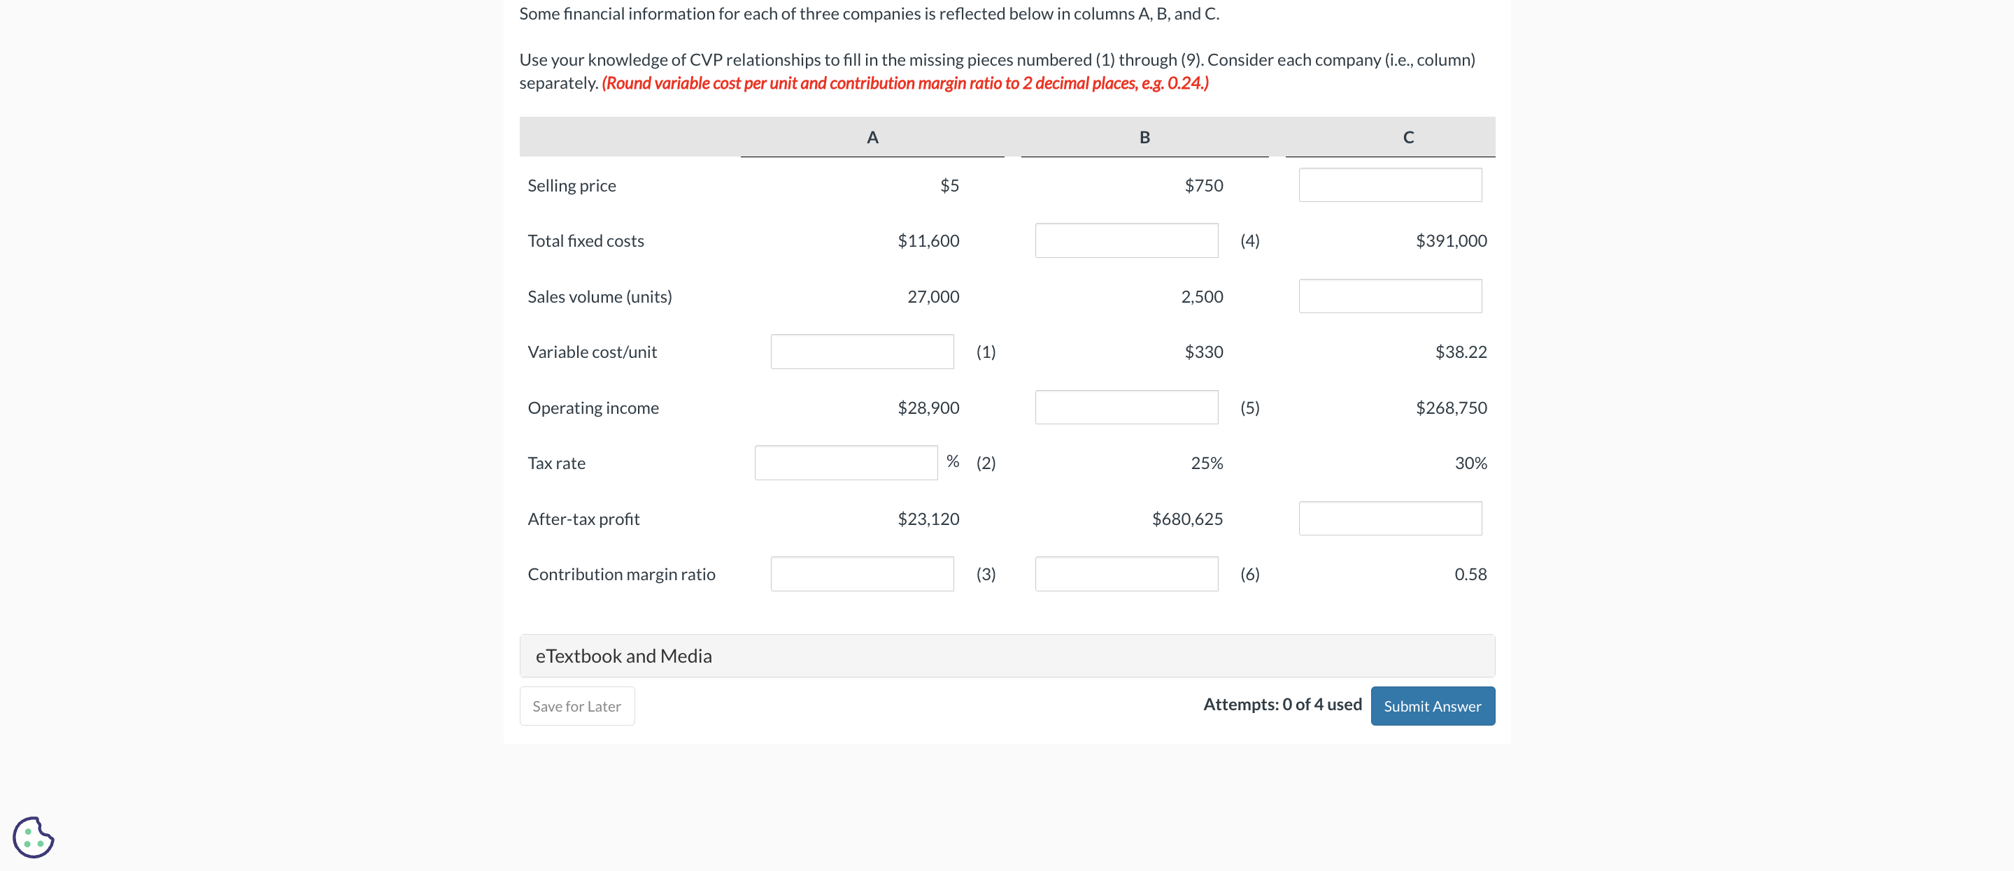Focus company B total fixed costs field
Viewport: 2014px width, 871px height.
pos(1126,240)
